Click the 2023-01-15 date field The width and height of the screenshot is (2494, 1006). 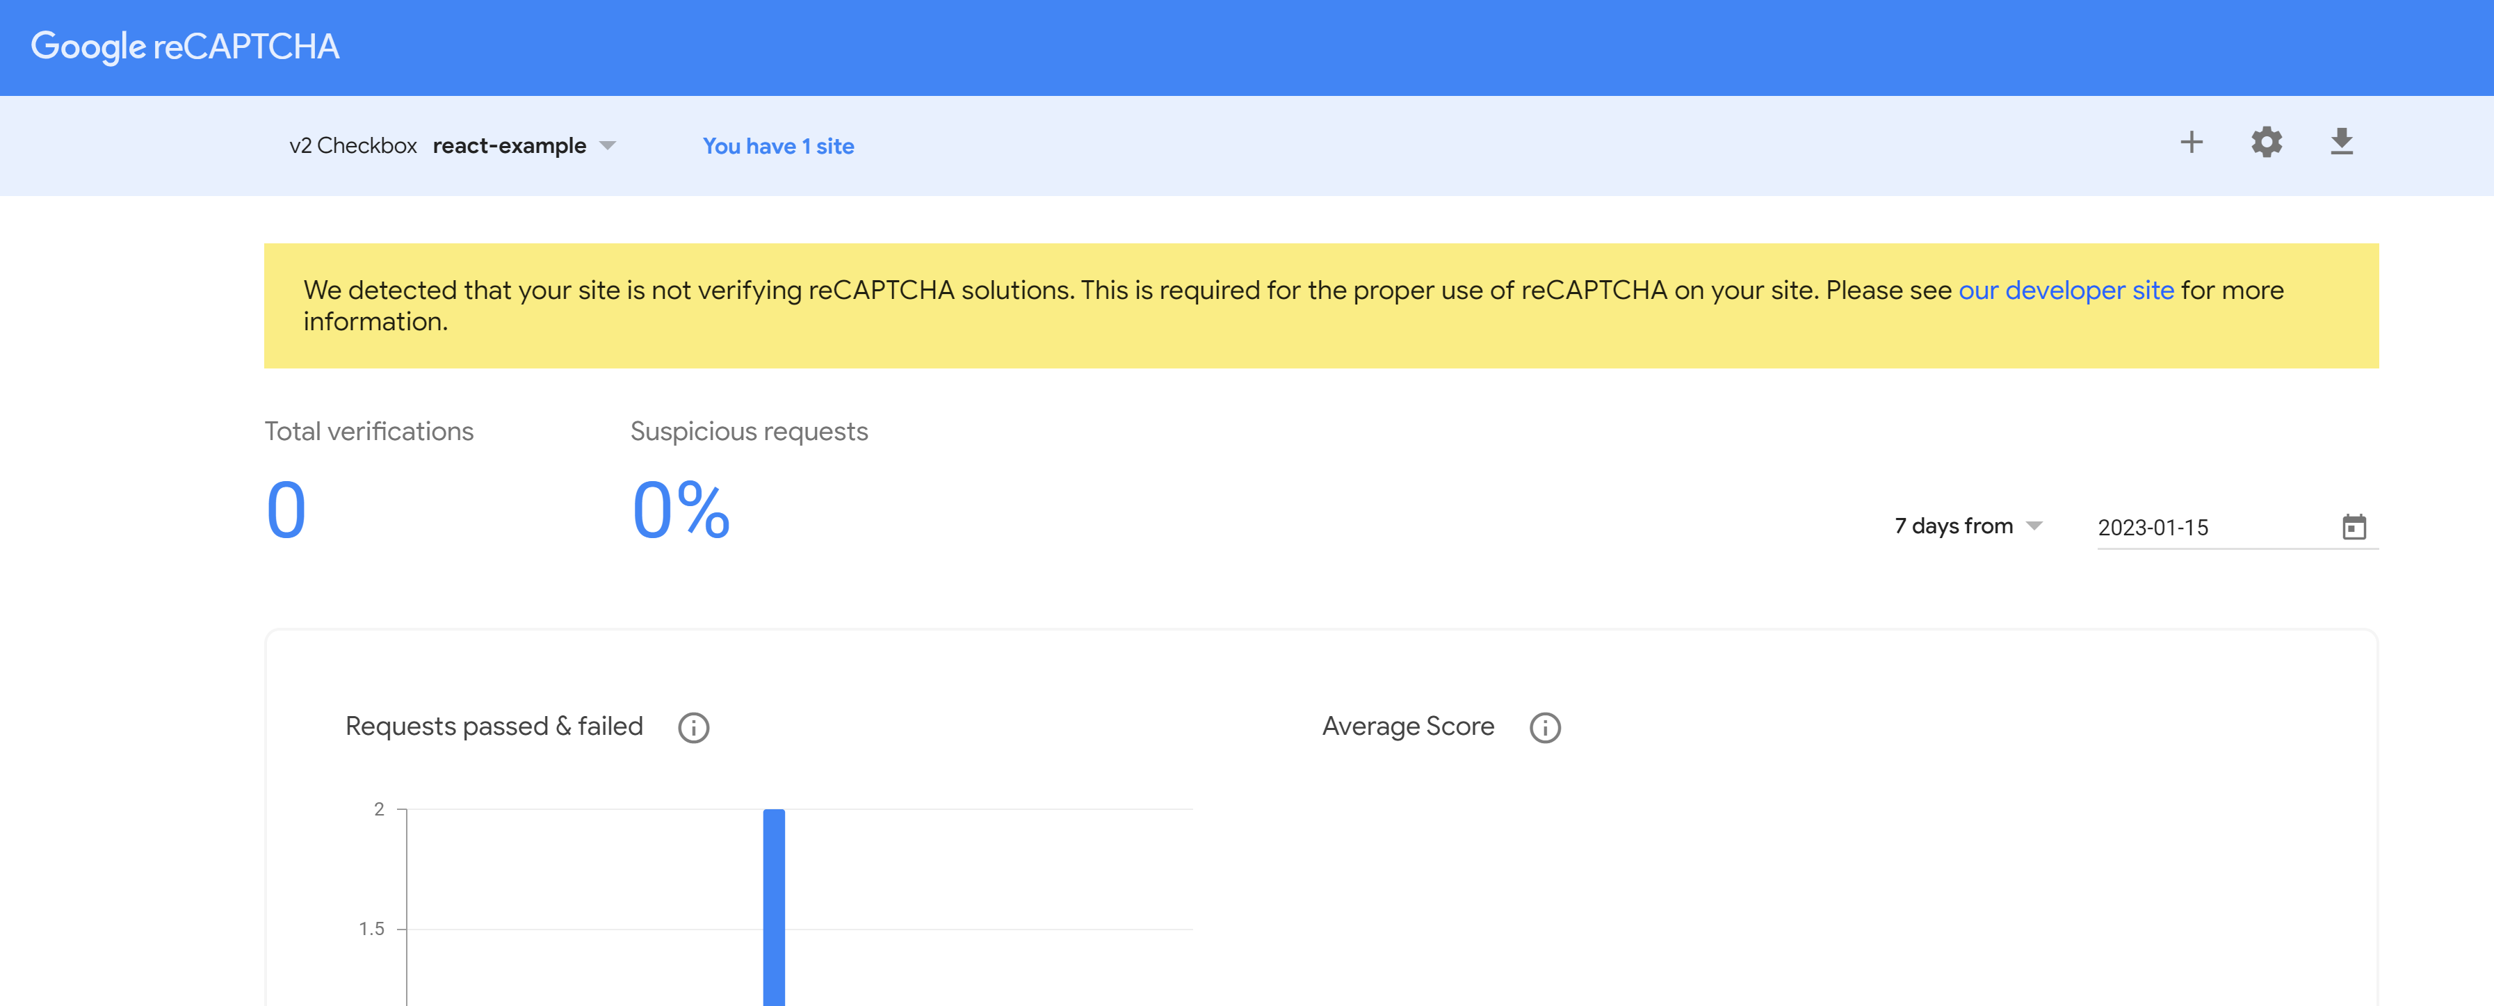coord(2208,528)
